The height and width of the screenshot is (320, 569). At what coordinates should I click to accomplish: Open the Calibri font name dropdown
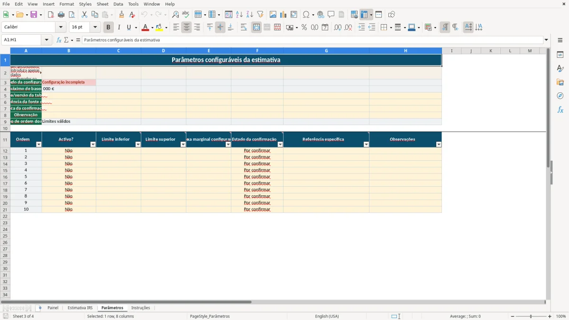coord(61,27)
